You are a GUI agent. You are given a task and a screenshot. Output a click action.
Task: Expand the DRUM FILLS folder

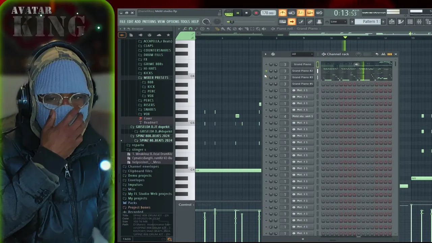[153, 55]
